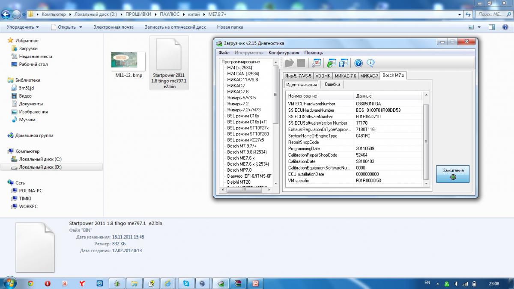The width and height of the screenshot is (514, 289).
Task: Open the Конфигурация menu in Загрузчик
Action: pos(284,53)
